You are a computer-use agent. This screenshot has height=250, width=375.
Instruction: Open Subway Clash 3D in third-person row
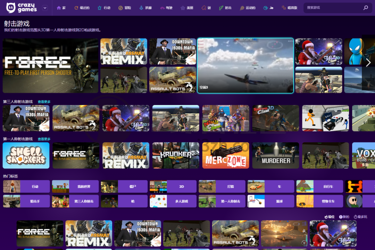[275, 118]
